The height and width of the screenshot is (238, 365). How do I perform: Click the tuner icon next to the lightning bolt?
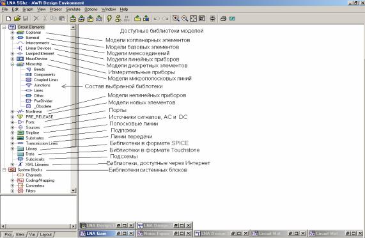(x=118, y=19)
